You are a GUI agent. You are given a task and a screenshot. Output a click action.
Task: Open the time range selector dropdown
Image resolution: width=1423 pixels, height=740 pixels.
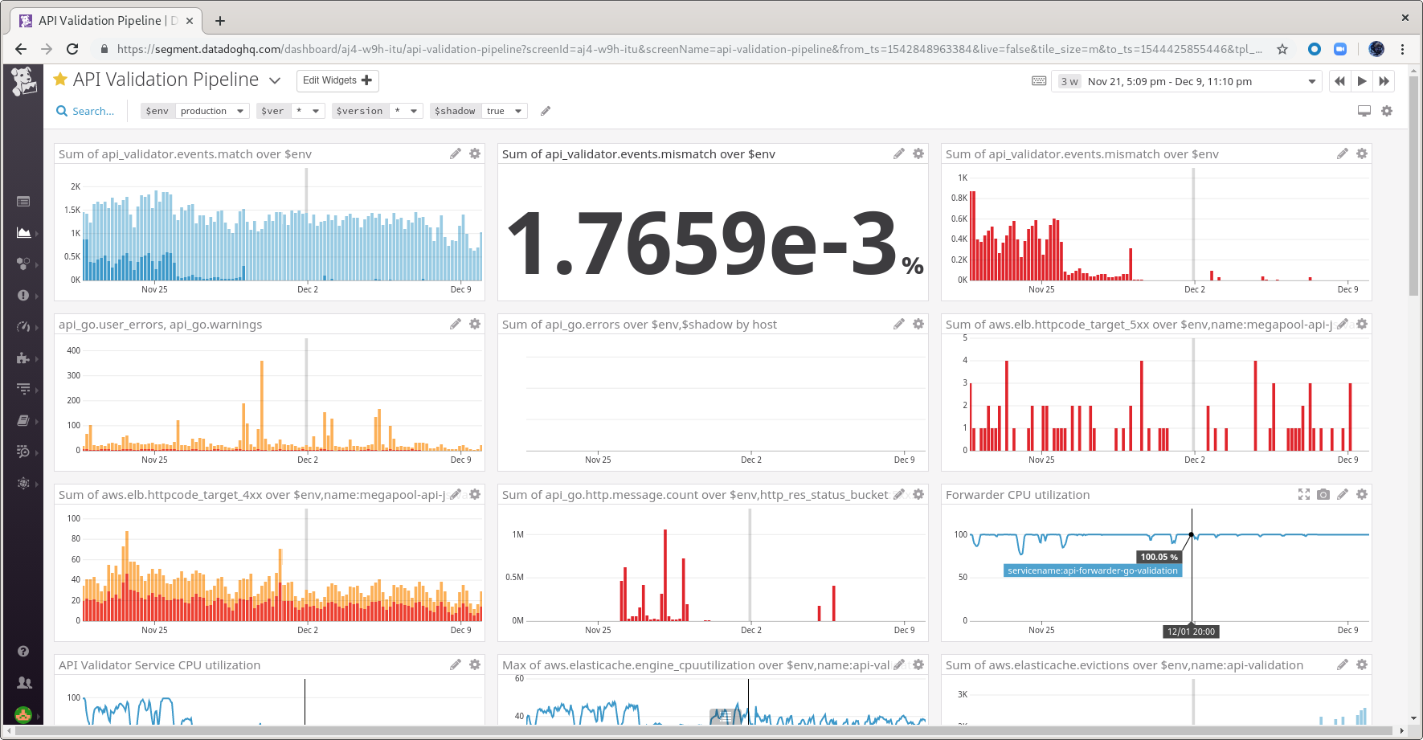click(1186, 81)
